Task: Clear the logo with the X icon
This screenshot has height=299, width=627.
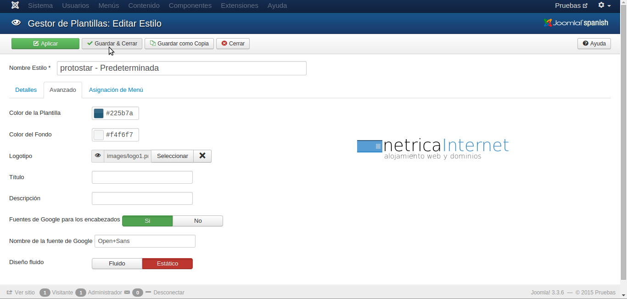Action: coord(202,156)
